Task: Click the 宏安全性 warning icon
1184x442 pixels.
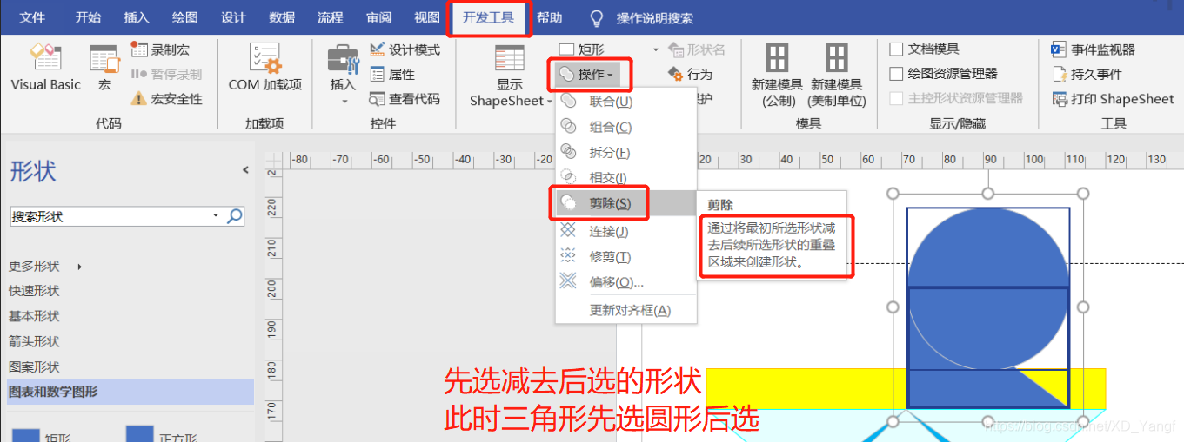Action: pyautogui.click(x=138, y=99)
